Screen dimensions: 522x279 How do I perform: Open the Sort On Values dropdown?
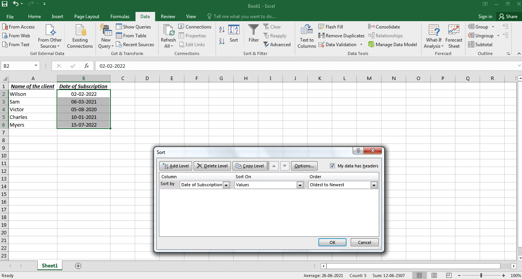(300, 185)
